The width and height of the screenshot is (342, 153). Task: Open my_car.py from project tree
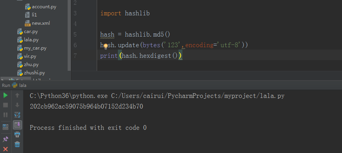[x=32, y=48]
